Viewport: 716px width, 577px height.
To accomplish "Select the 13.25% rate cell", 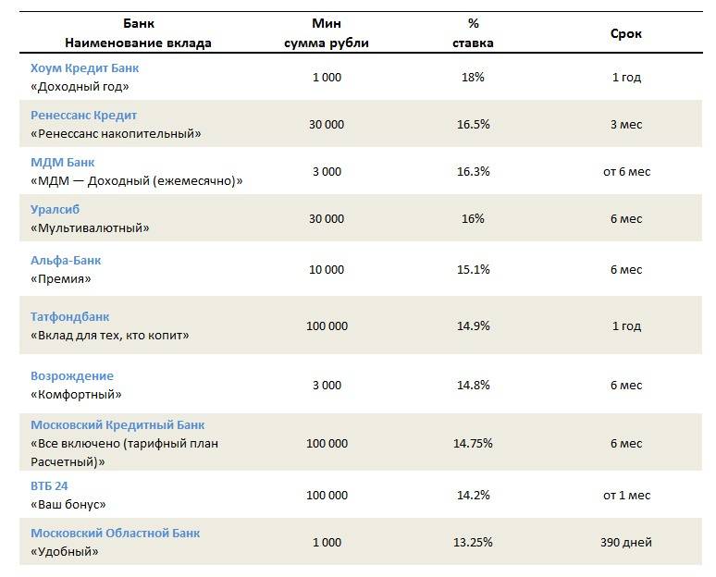I will tap(473, 542).
